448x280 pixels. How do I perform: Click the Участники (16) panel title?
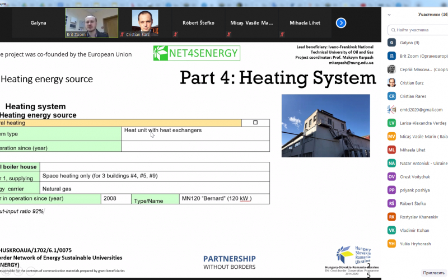[x=433, y=15]
